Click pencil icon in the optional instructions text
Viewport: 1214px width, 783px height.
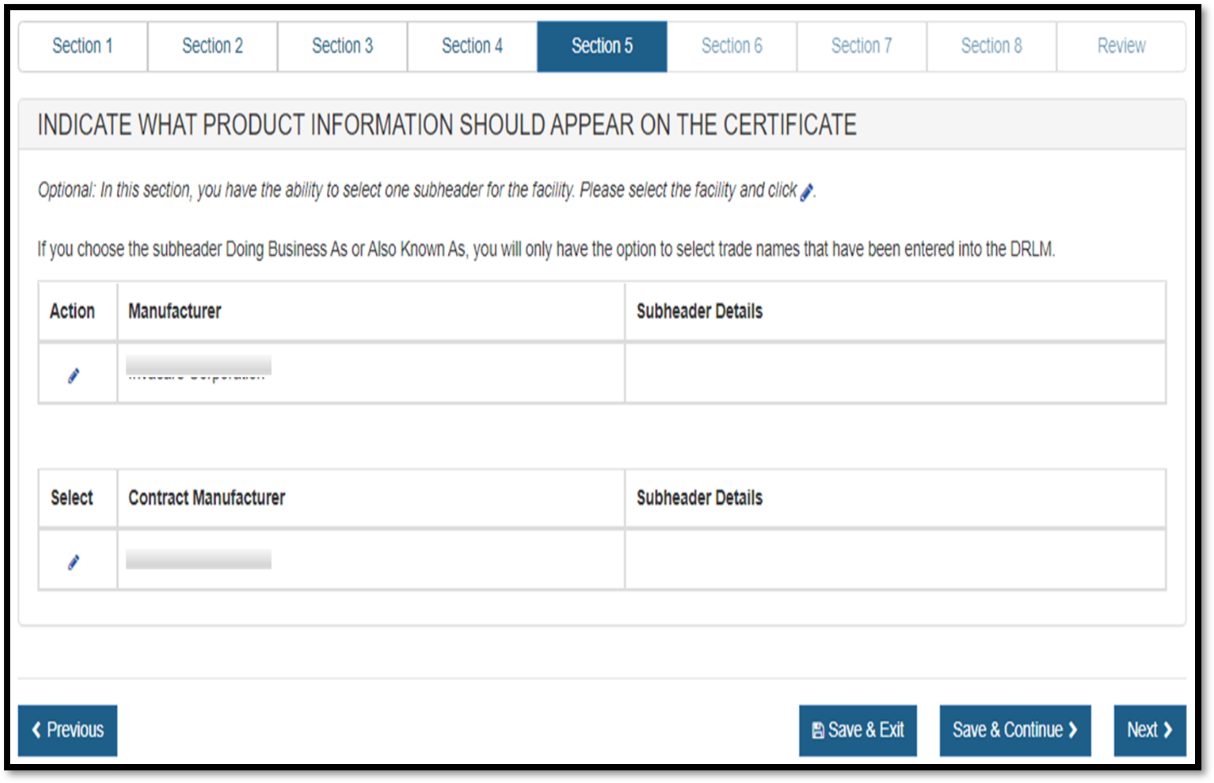[806, 193]
